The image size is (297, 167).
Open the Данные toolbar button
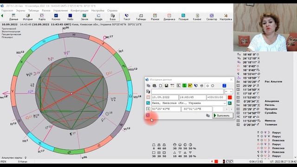tap(13, 17)
